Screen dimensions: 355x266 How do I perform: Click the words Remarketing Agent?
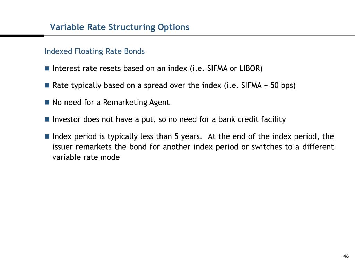coord(136,103)
